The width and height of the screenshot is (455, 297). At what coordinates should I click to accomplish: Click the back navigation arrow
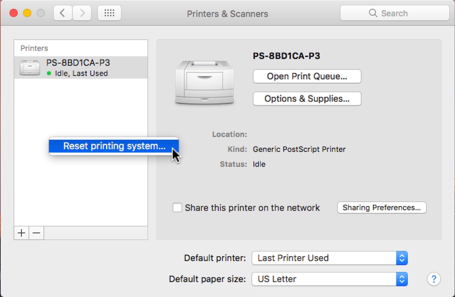click(x=63, y=13)
